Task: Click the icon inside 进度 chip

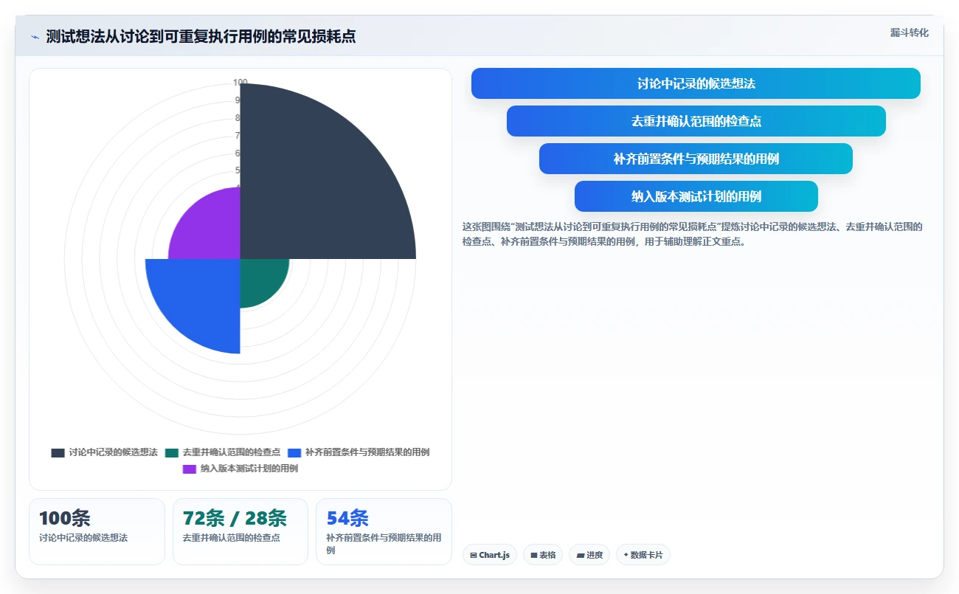Action: pyautogui.click(x=580, y=555)
